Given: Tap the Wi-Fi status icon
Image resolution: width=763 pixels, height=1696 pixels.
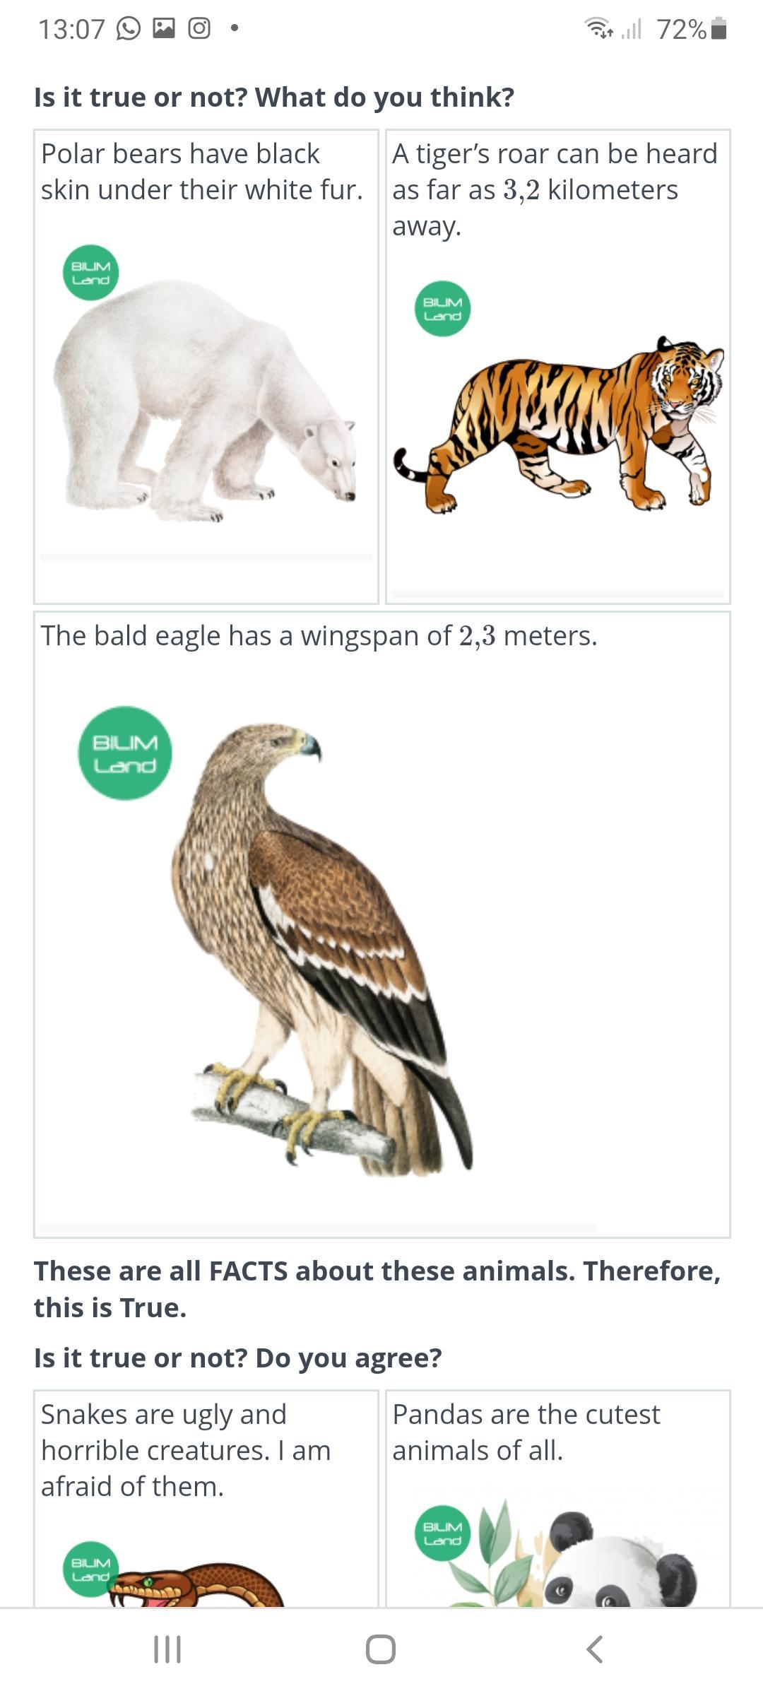Looking at the screenshot, I should (598, 28).
